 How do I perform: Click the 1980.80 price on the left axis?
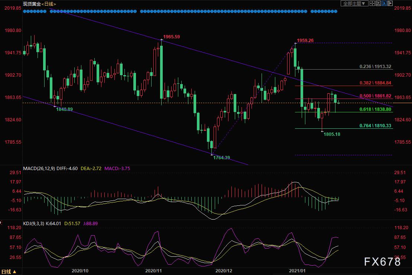coord(13,31)
